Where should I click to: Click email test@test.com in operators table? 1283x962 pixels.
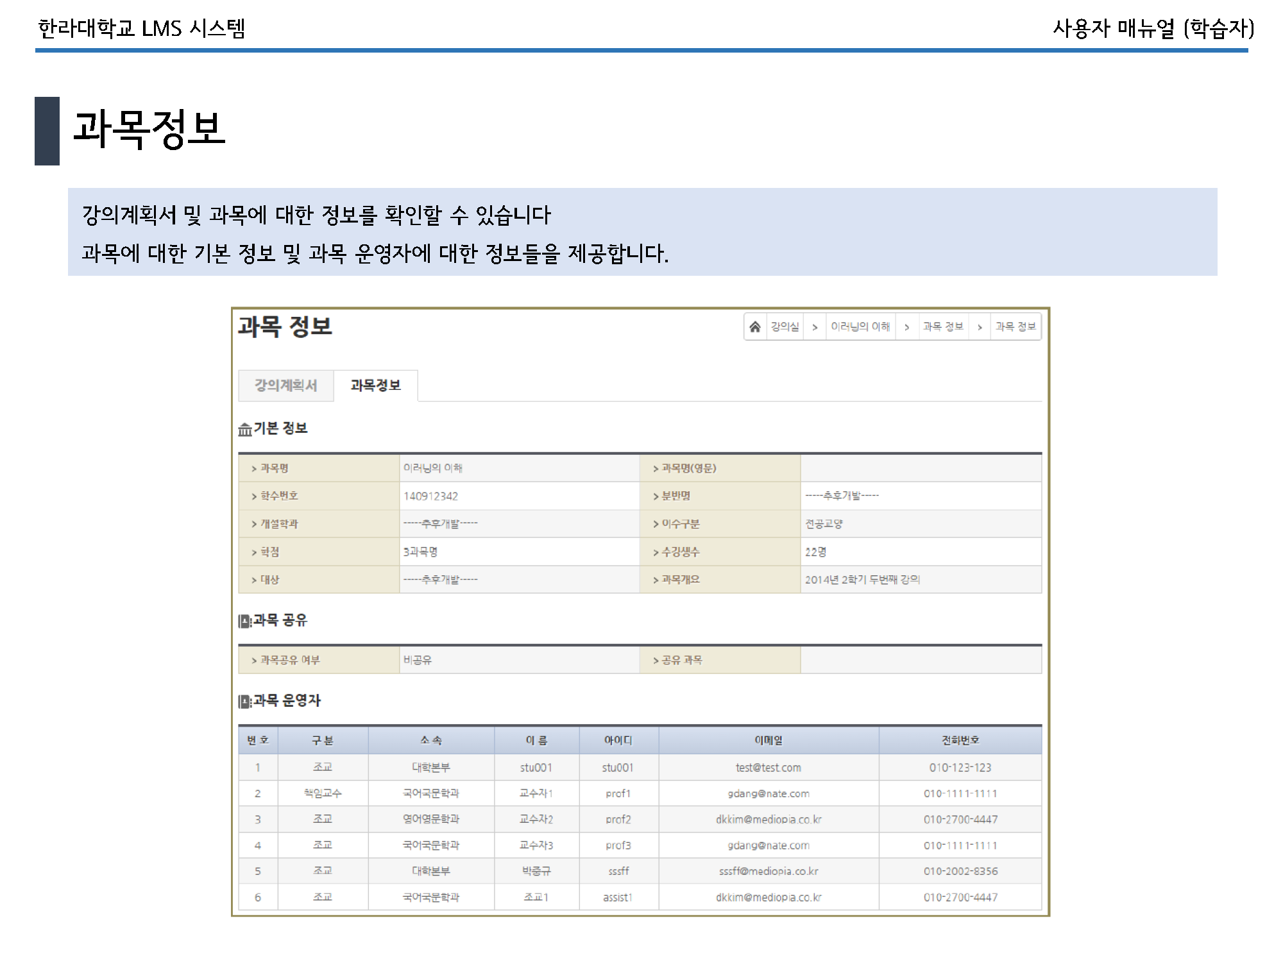pyautogui.click(x=768, y=768)
